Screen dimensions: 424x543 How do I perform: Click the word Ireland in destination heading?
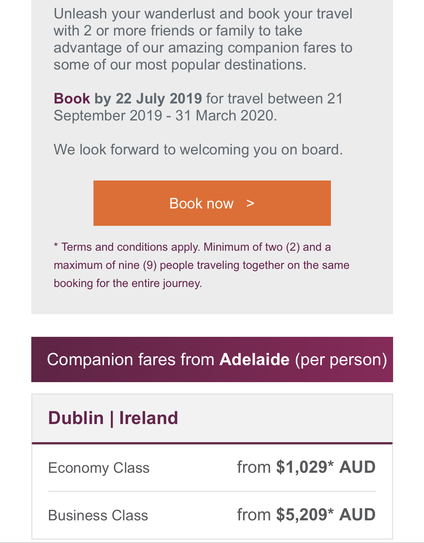pyautogui.click(x=148, y=418)
